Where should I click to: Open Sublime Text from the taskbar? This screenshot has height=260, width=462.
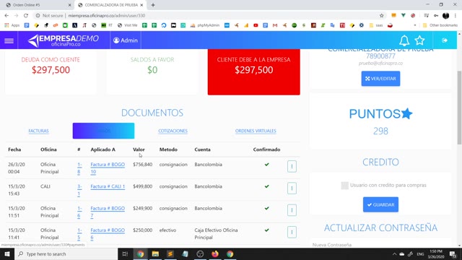170,253
